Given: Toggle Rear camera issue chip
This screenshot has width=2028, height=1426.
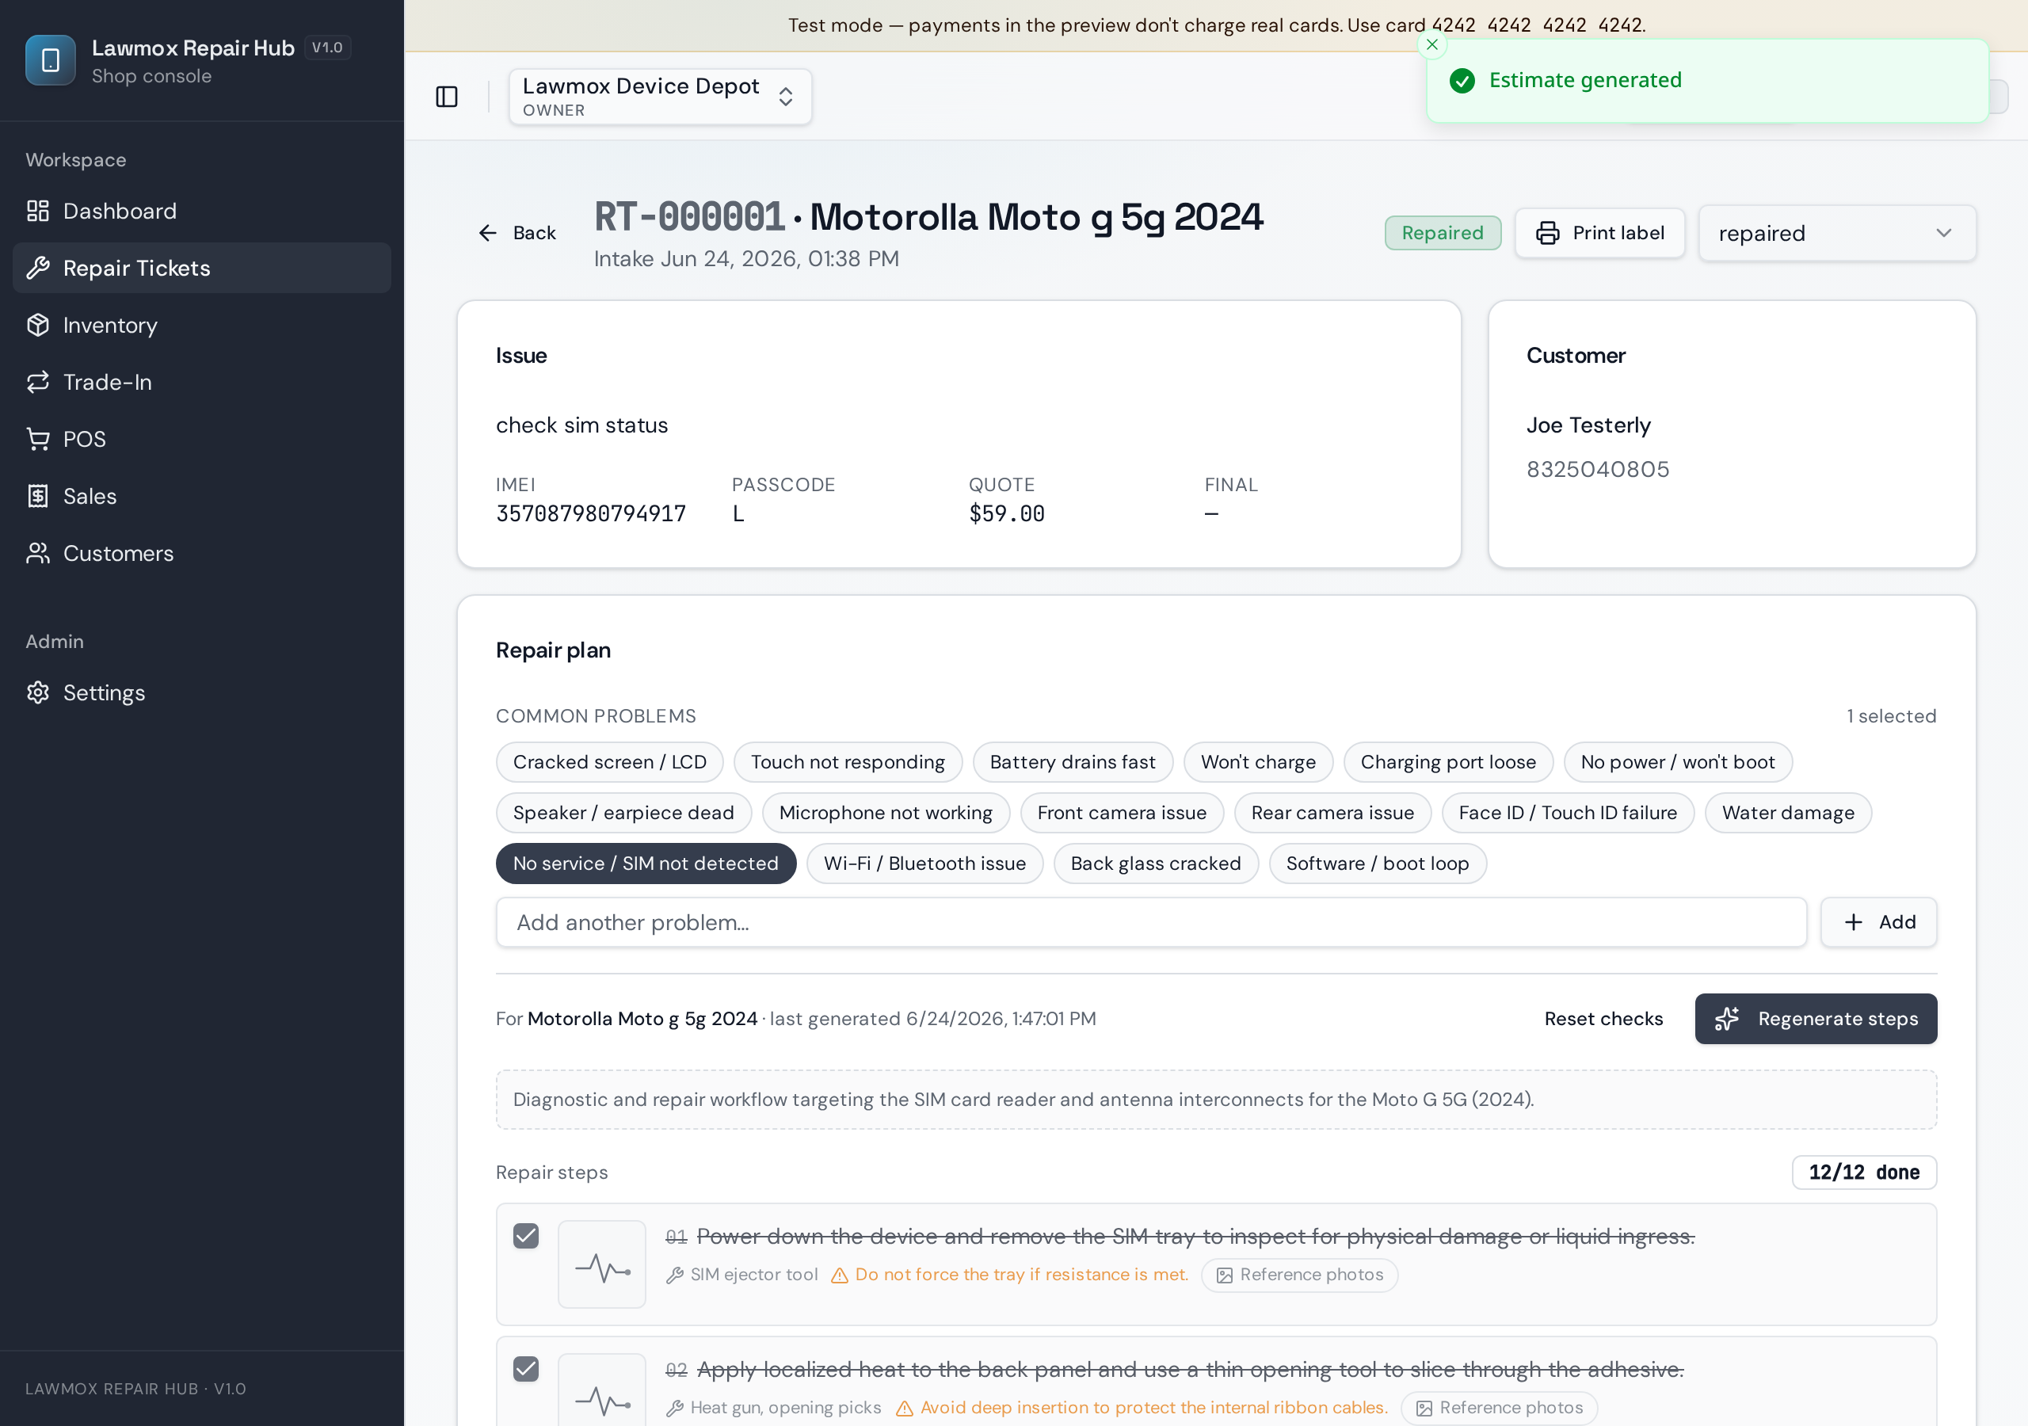Looking at the screenshot, I should [x=1332, y=813].
